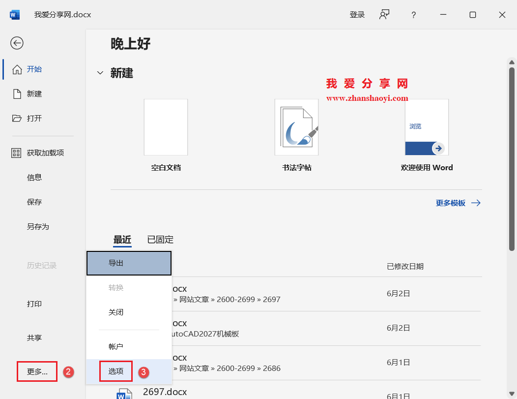The image size is (517, 399).
Task: Switch to the 最近 tab
Action: coord(122,240)
